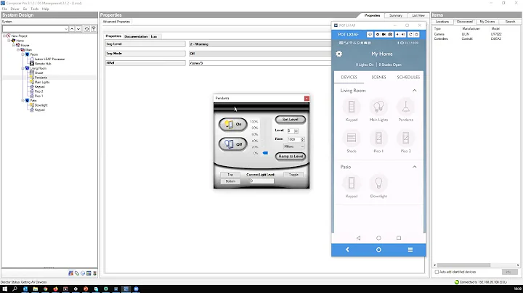Image resolution: width=523 pixels, height=293 pixels.
Task: Tap the Living Room Keypad device icon
Action: (x=352, y=107)
